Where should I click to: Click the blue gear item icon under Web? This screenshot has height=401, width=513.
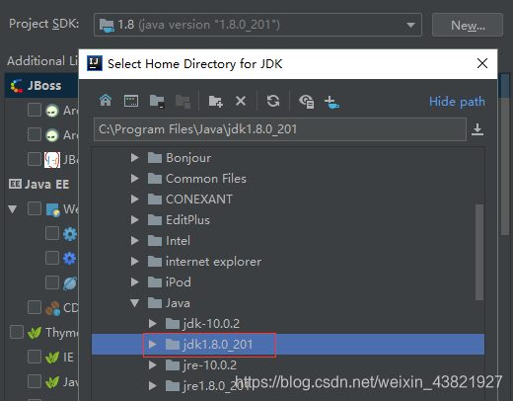click(x=70, y=259)
